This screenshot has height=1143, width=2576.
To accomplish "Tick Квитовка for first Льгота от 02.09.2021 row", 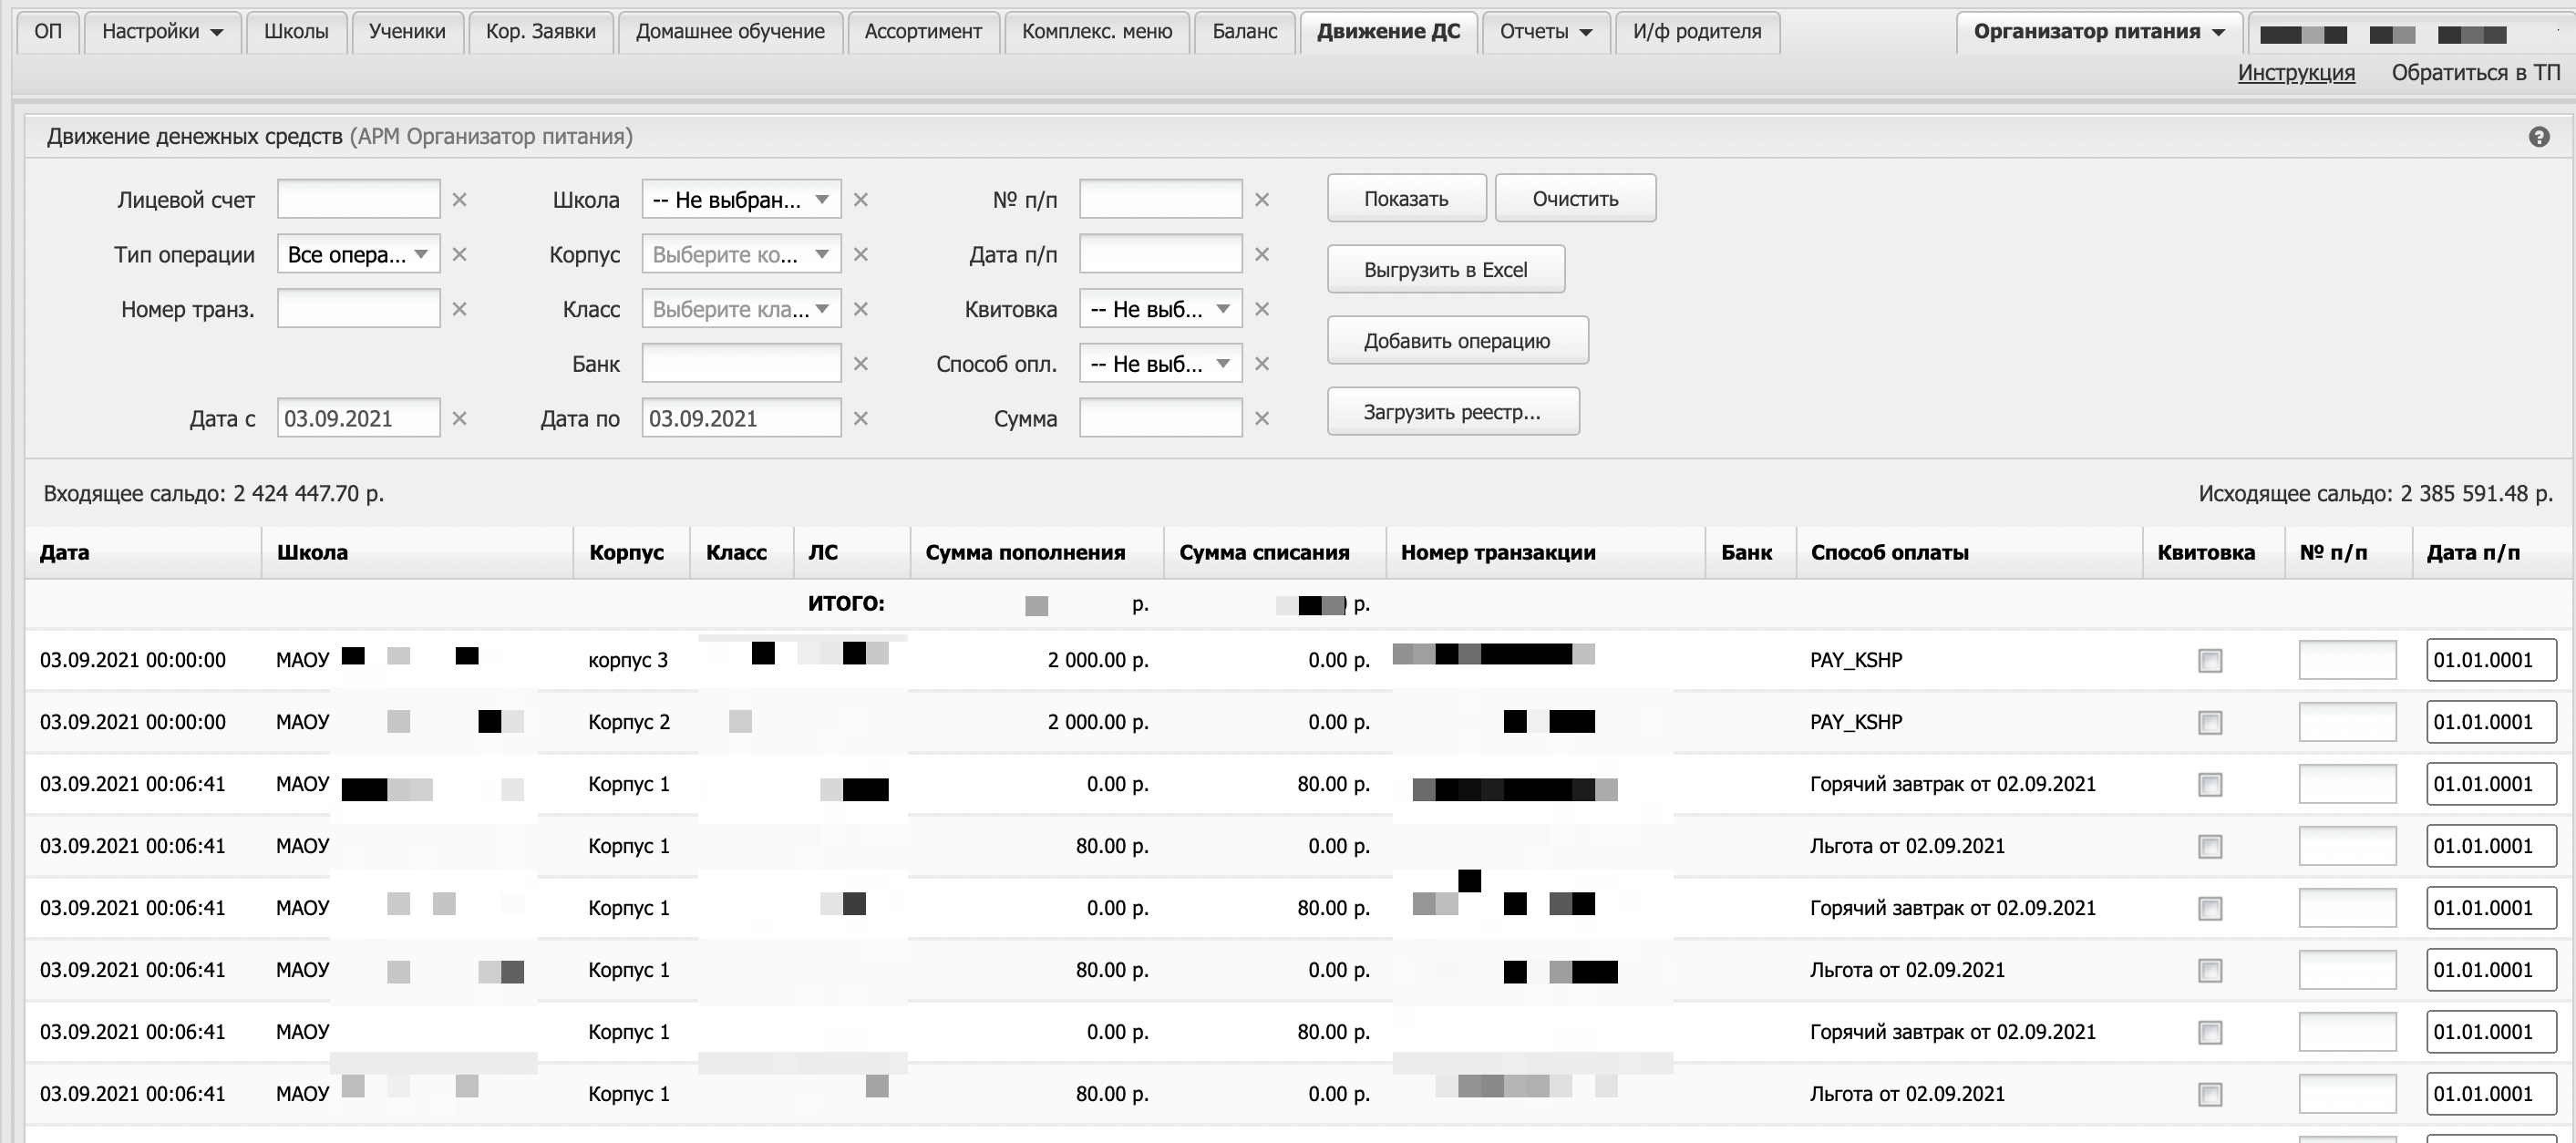I will [2210, 847].
